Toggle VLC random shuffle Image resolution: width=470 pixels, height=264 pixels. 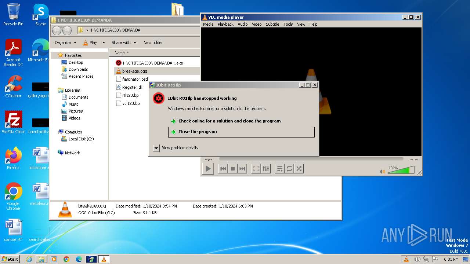[x=299, y=169]
